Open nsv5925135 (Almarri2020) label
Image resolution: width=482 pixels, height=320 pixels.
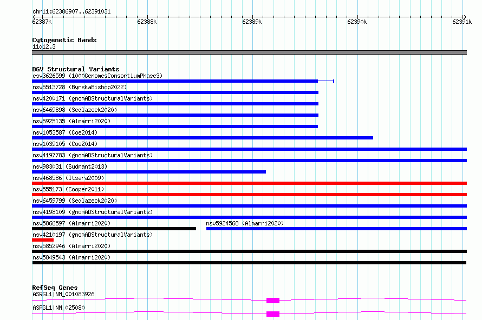click(x=71, y=121)
